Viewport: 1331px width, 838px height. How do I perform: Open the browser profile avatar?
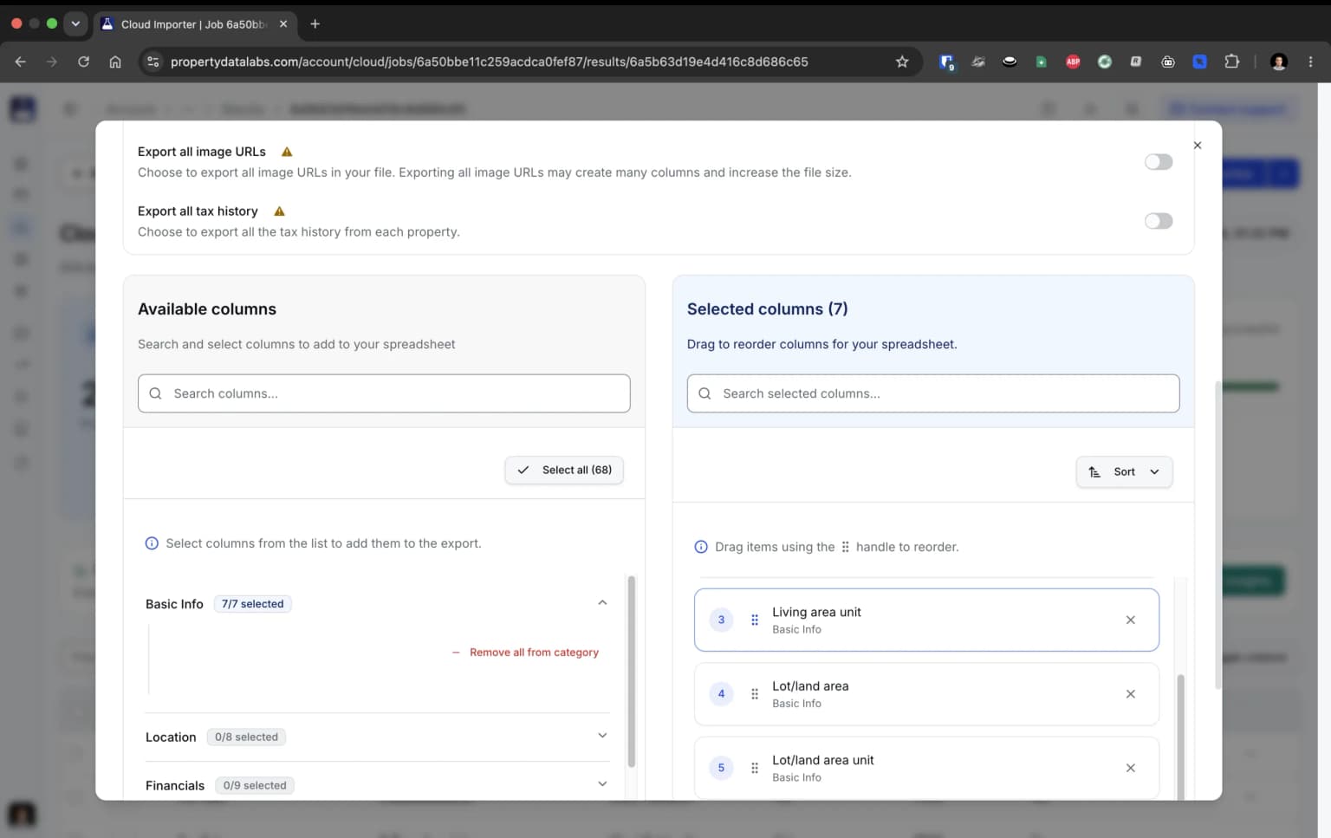tap(1278, 62)
